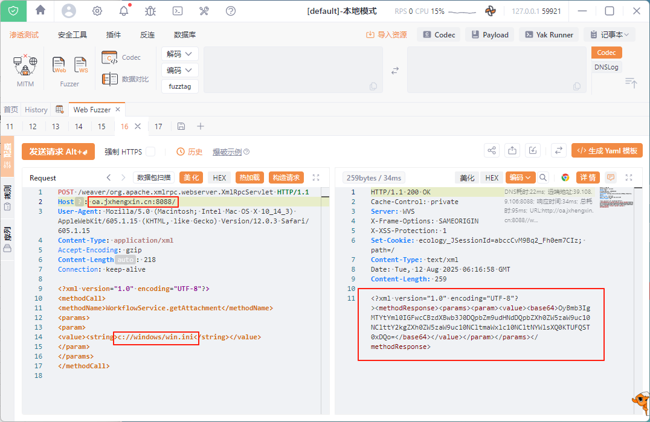Open the WS WebSocket fuzzer icon
This screenshot has height=422, width=650.
81,65
